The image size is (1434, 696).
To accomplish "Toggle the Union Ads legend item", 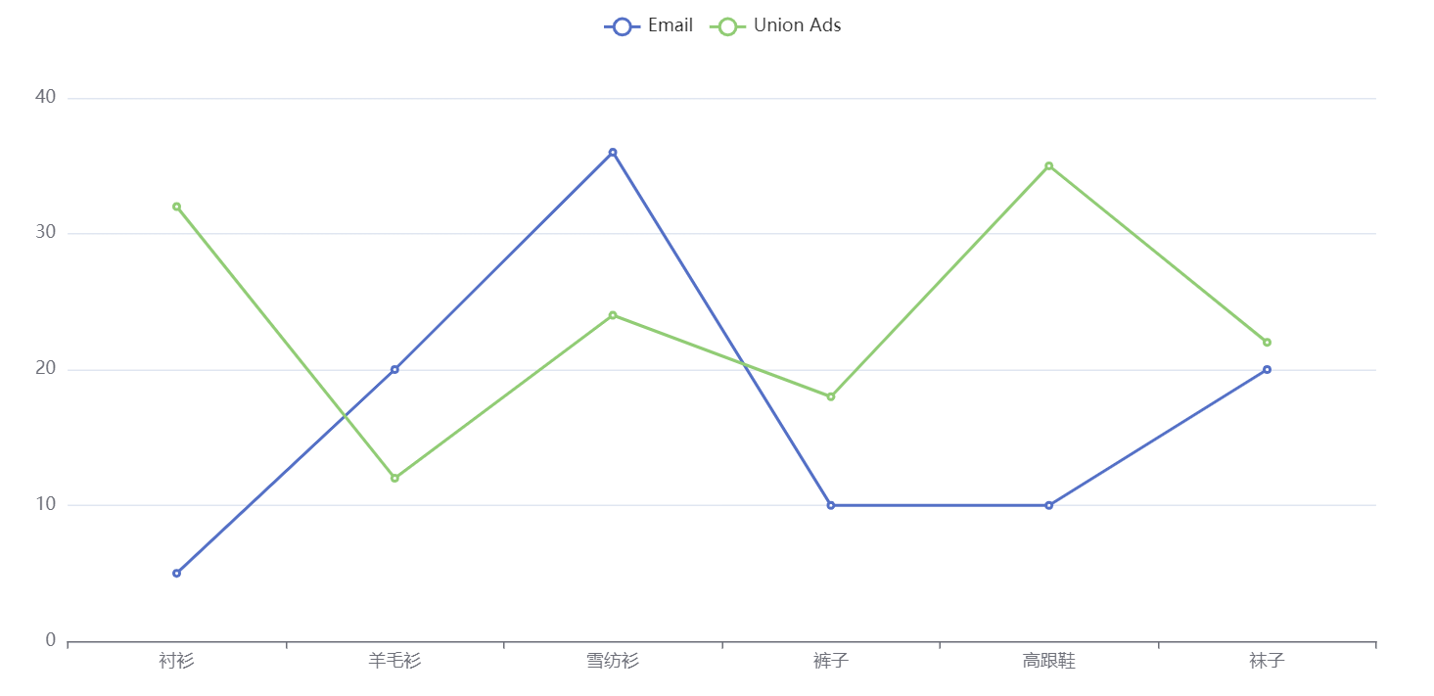I will click(x=775, y=26).
